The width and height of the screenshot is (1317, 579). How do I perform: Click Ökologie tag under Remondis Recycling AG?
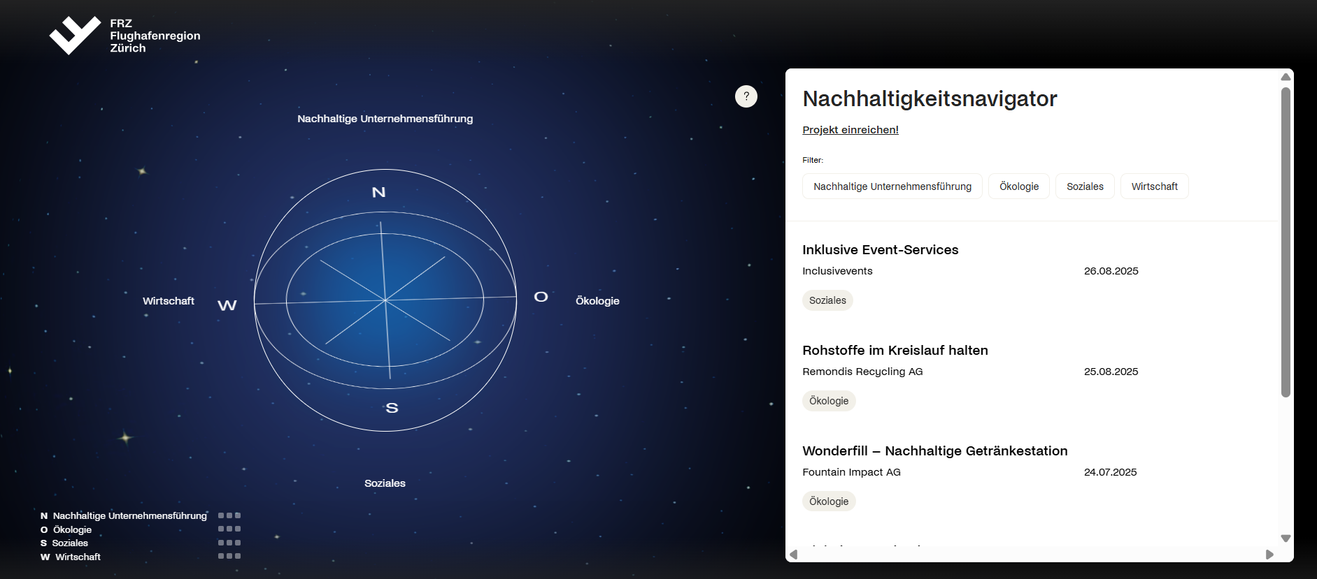click(x=829, y=401)
